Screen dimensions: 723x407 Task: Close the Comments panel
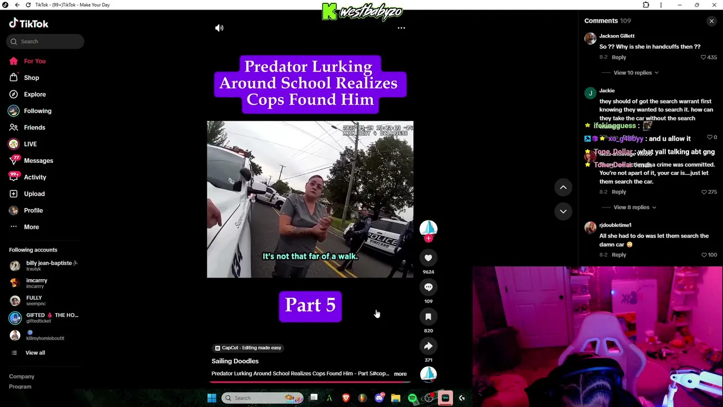711,21
